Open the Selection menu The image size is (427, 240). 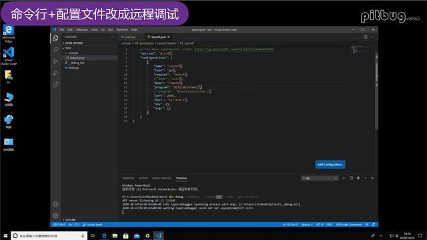tap(81, 29)
